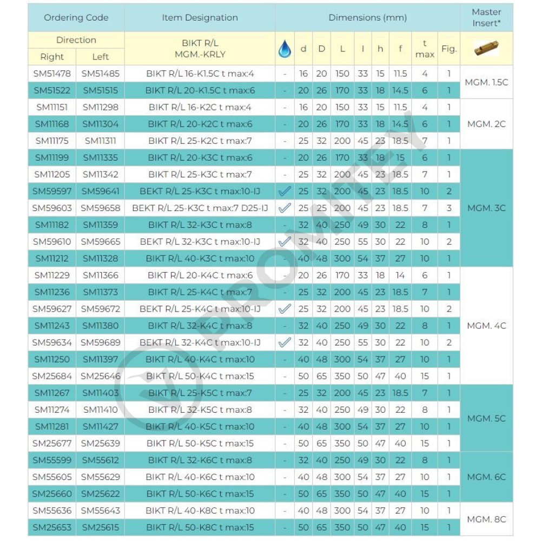This screenshot has height=541, width=541.
Task: Click the Fig. column header
Action: 449,49
